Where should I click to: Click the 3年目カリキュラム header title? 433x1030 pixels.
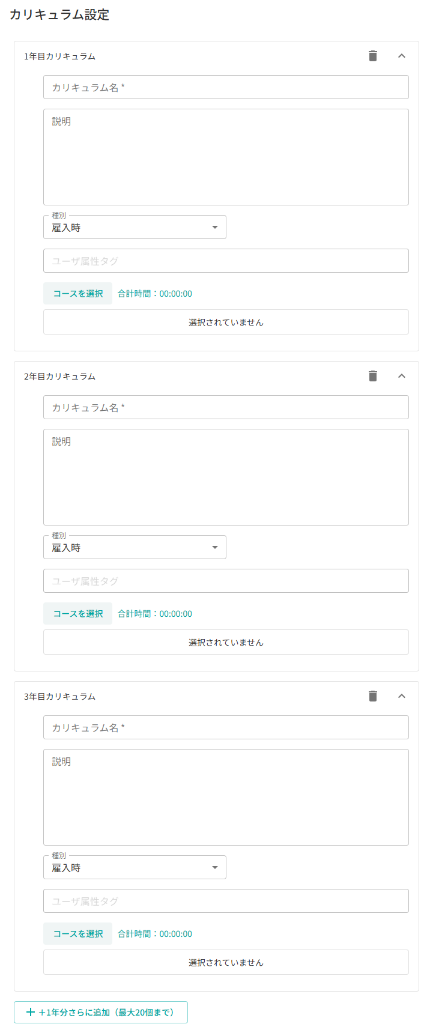coord(59,697)
